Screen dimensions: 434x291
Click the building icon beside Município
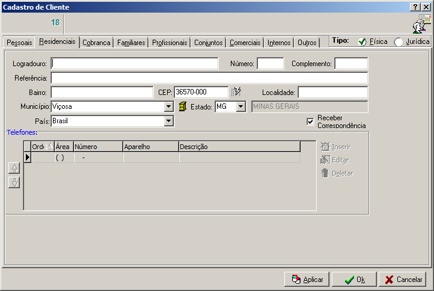(183, 106)
